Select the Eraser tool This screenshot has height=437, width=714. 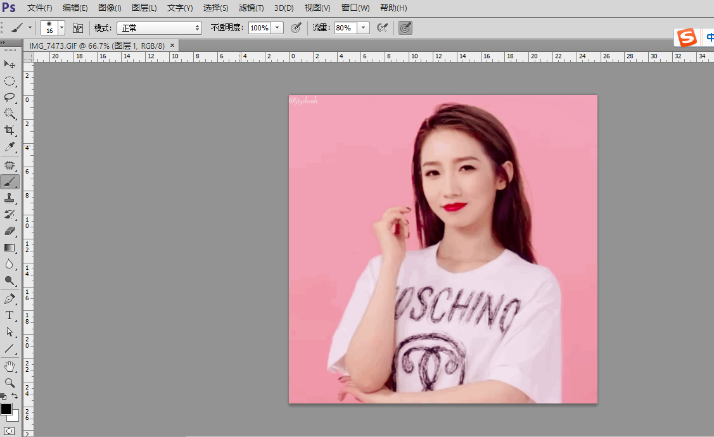click(x=10, y=231)
